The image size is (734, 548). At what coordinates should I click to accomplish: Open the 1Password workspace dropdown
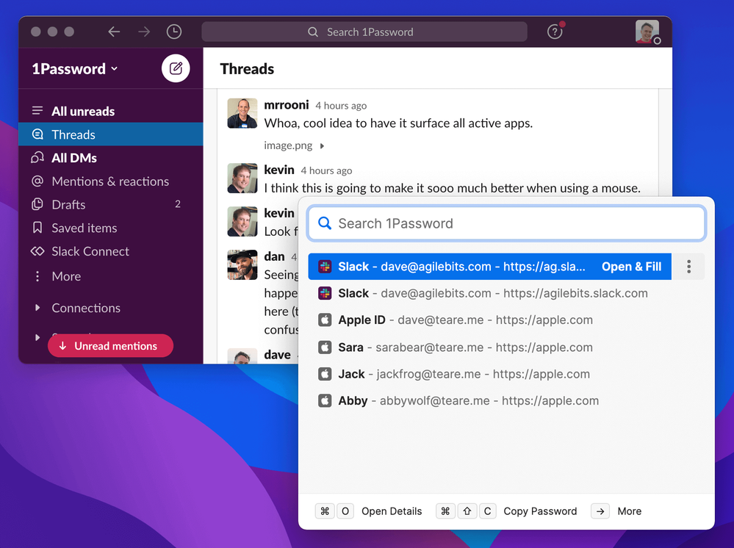[x=74, y=69]
